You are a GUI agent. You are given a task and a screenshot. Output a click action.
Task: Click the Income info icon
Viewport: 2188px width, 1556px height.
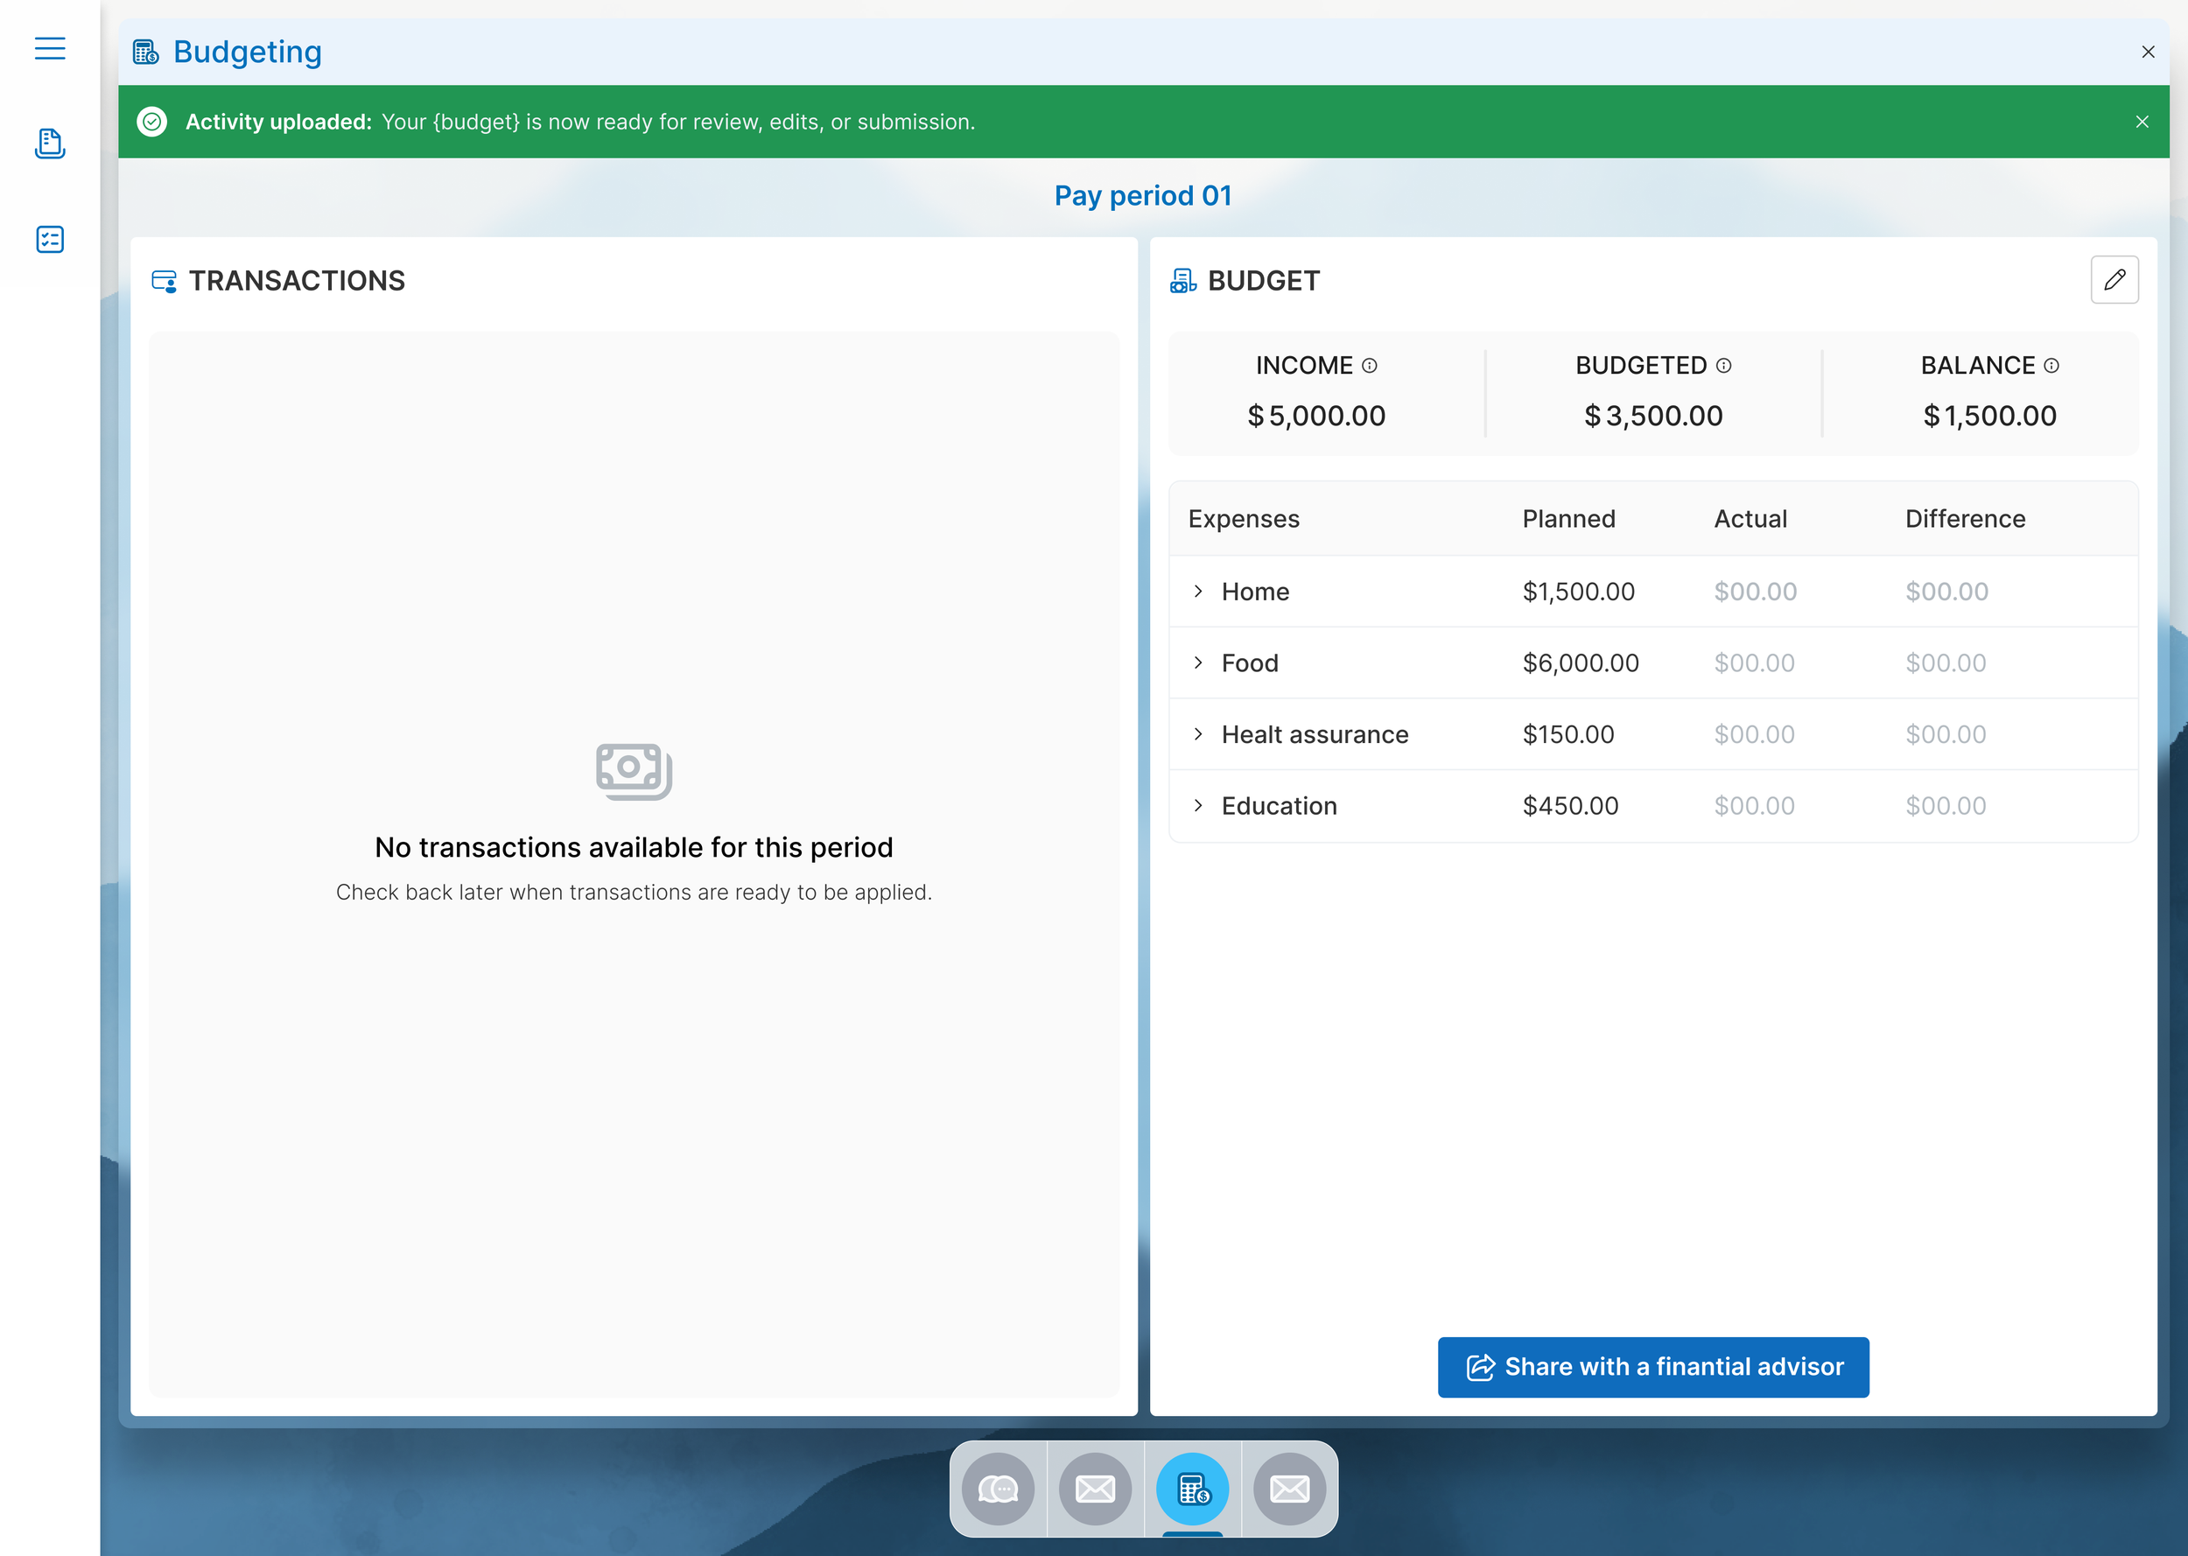pyautogui.click(x=1370, y=365)
